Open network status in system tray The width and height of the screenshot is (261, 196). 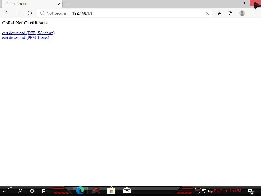click(x=204, y=191)
